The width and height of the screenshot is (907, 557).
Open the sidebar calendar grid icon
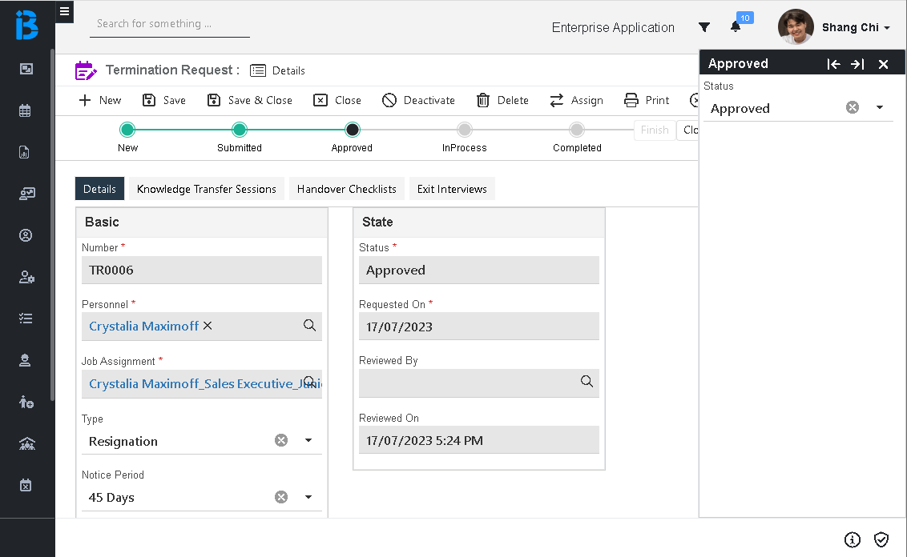point(25,110)
